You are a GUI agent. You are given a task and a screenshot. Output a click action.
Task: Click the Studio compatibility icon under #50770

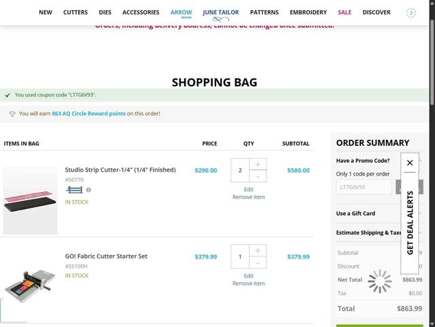74,190
